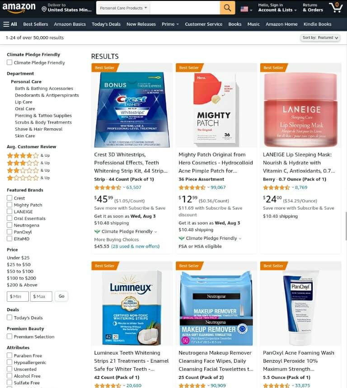Click the price Go button
The width and height of the screenshot is (347, 388).
click(x=61, y=296)
